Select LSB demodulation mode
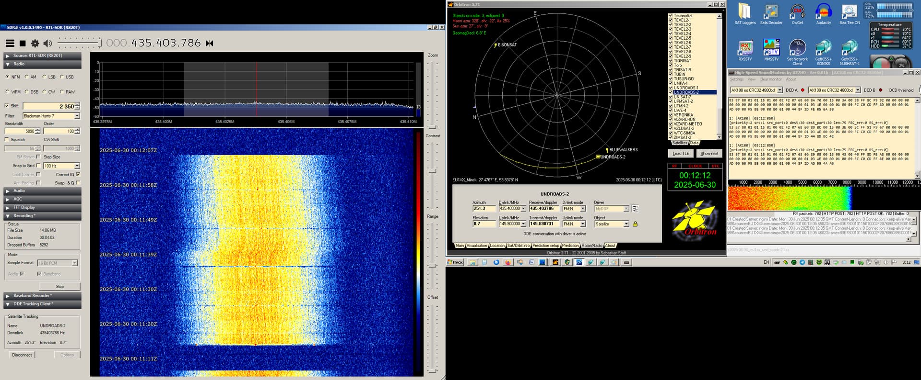This screenshot has width=921, height=380. pos(48,77)
